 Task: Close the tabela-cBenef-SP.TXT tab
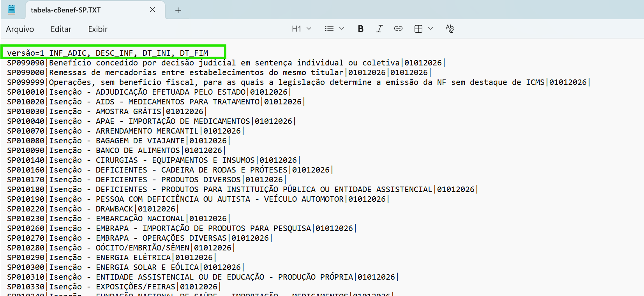(x=152, y=10)
